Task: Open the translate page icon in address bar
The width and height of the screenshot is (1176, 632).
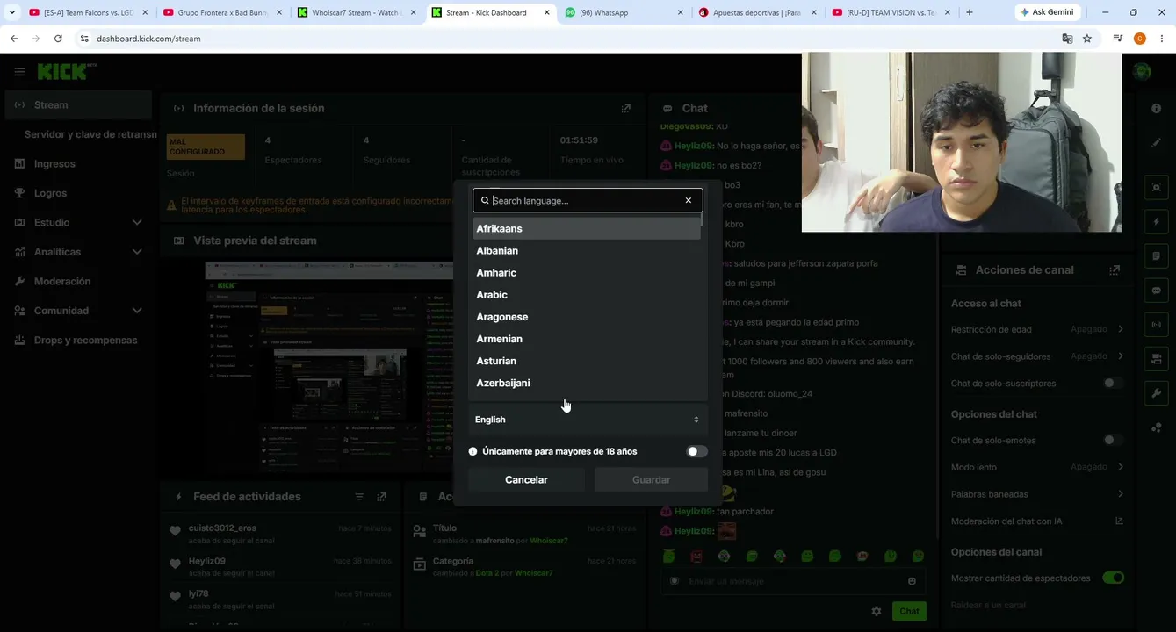Action: click(1067, 39)
